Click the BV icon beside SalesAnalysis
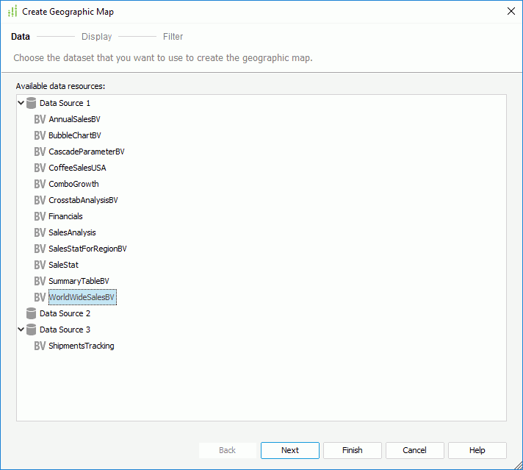This screenshot has height=470, width=523. coord(40,232)
